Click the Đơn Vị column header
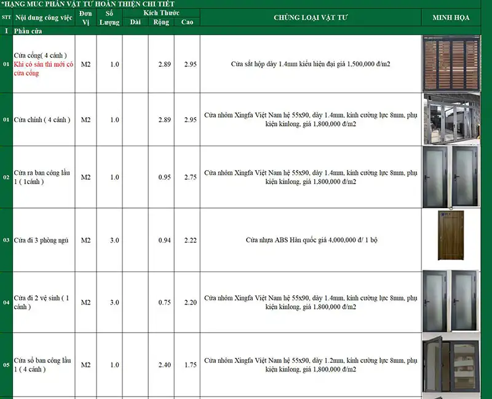492x399 pixels. [85, 17]
